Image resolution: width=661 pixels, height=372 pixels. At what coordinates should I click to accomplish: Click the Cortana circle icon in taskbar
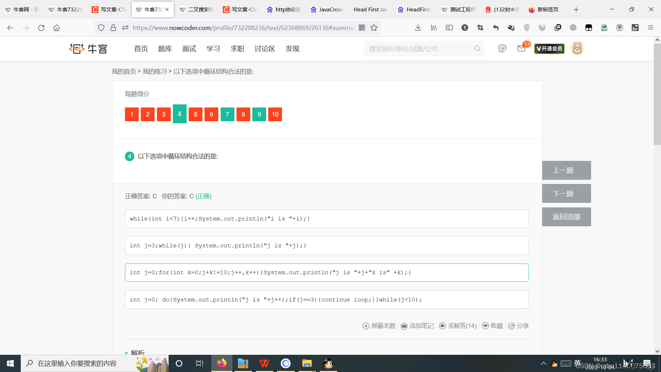(x=179, y=363)
